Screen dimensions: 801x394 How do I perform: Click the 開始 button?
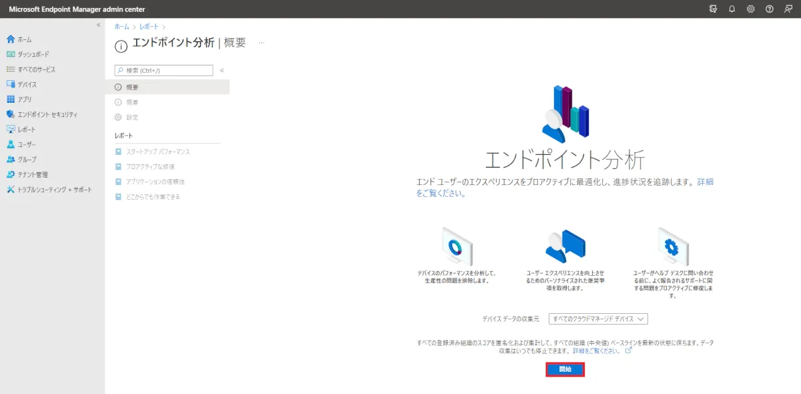pyautogui.click(x=565, y=369)
